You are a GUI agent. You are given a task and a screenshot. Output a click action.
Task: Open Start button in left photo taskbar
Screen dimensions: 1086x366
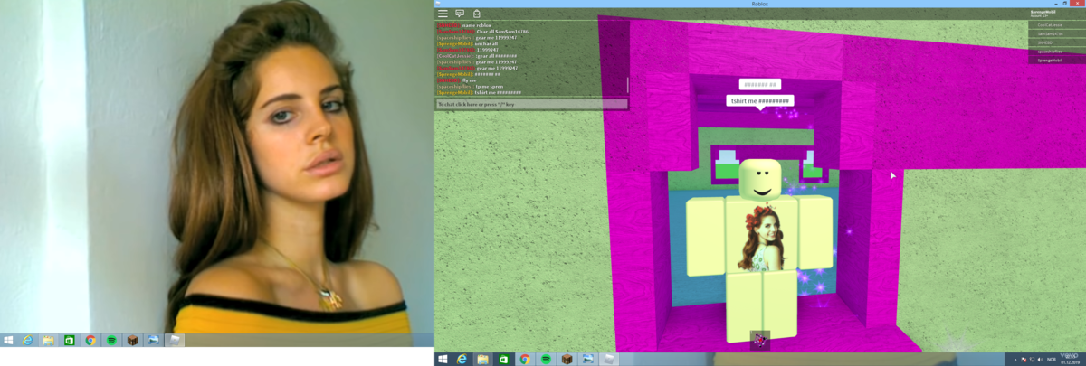click(x=8, y=340)
